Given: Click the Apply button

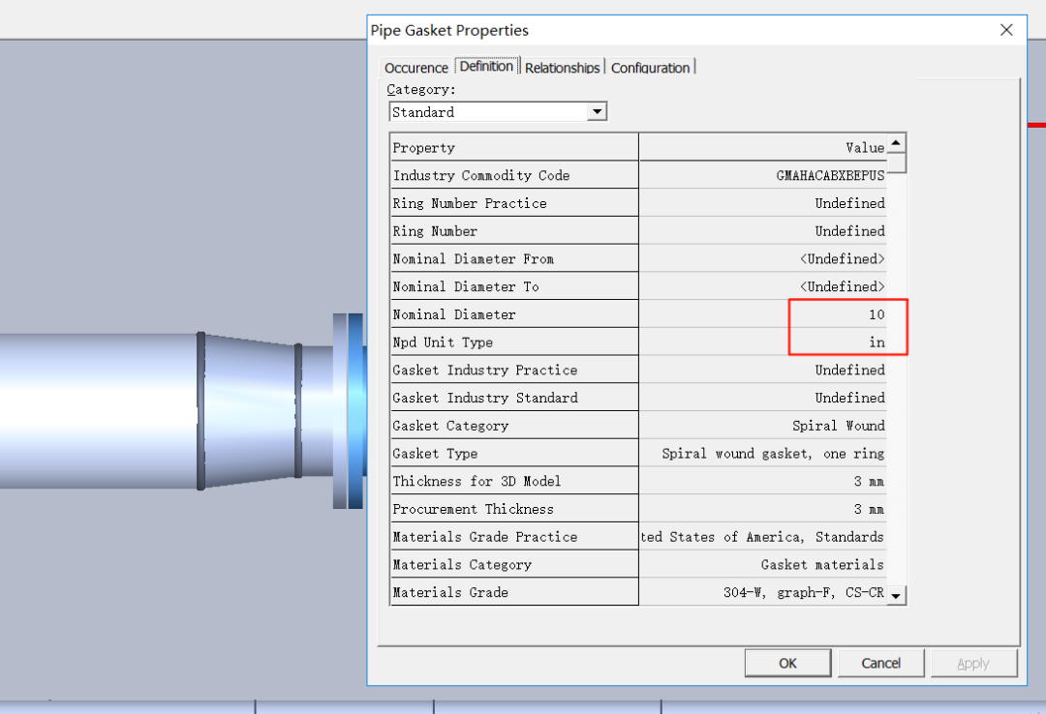Looking at the screenshot, I should (973, 664).
